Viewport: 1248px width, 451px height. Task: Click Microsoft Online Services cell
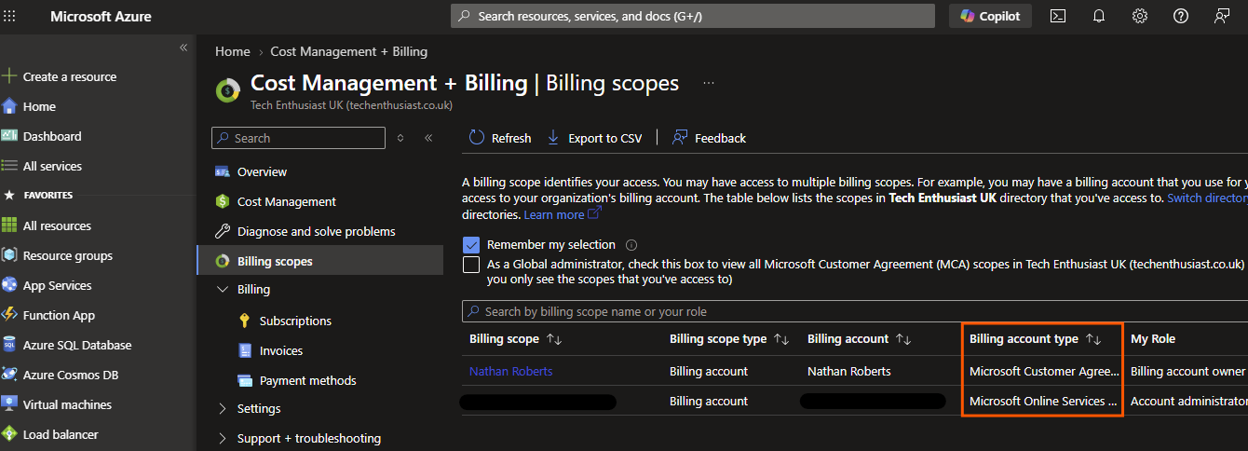click(1043, 401)
